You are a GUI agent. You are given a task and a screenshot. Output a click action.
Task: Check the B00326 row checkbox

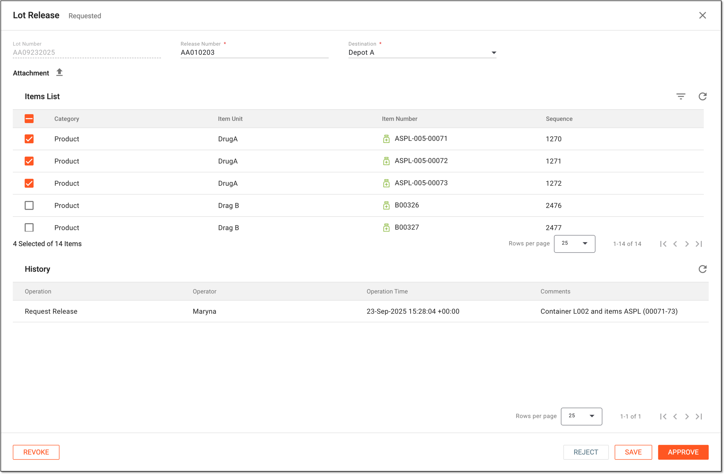point(29,205)
